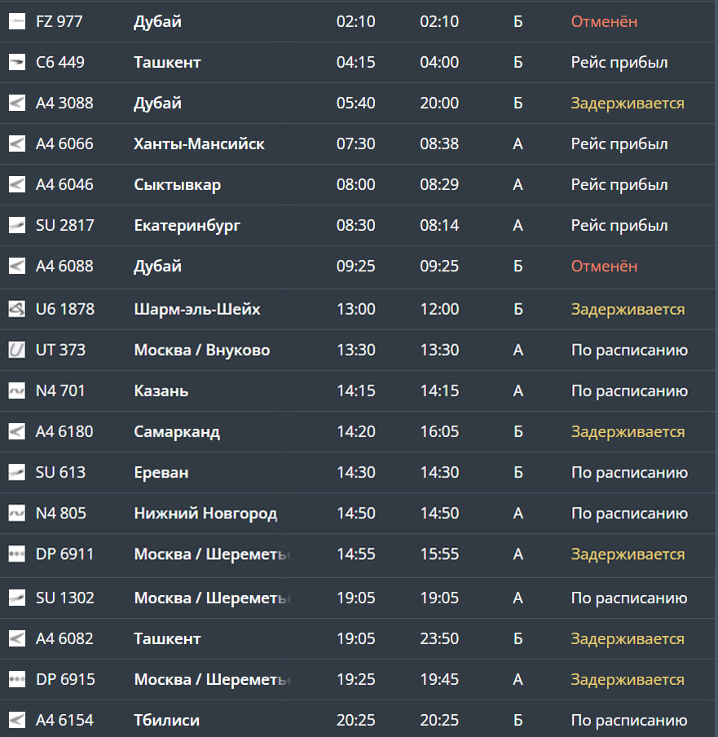Select the airline logo next to A4 6154

(17, 721)
